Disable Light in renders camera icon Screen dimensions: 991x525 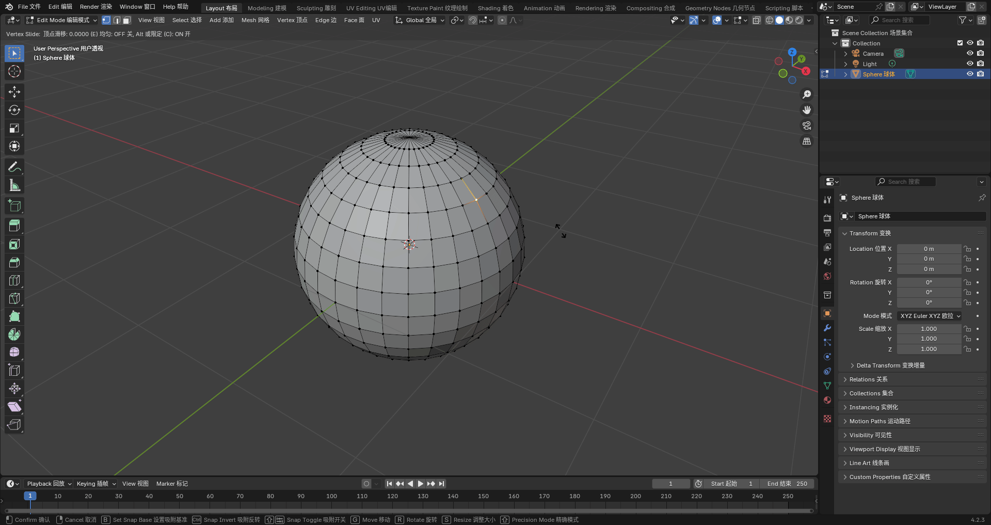[980, 63]
